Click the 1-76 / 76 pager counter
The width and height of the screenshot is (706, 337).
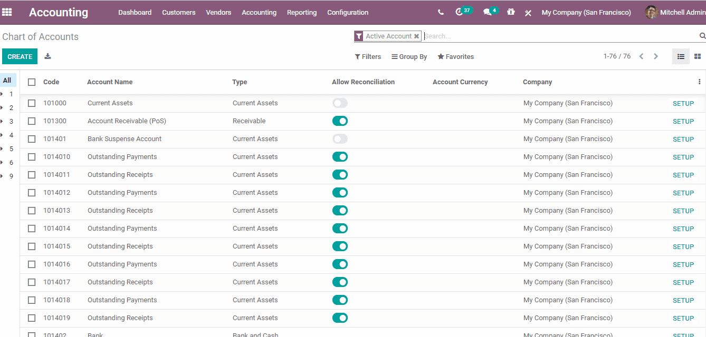[617, 56]
